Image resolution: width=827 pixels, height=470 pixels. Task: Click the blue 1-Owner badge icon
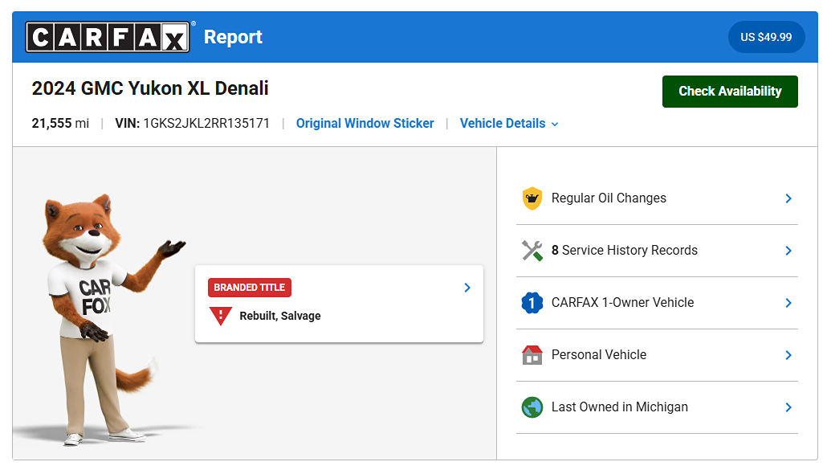click(532, 303)
